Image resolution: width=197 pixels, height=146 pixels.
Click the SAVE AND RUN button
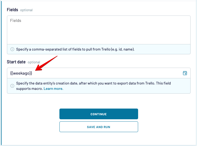click(x=99, y=127)
